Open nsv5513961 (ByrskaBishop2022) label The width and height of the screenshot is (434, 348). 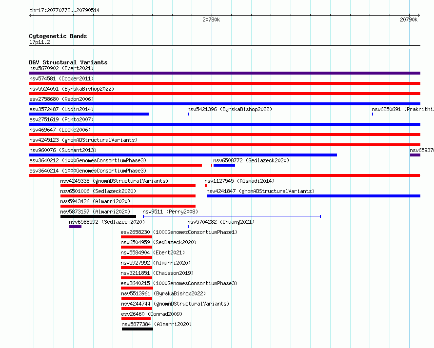(x=163, y=293)
